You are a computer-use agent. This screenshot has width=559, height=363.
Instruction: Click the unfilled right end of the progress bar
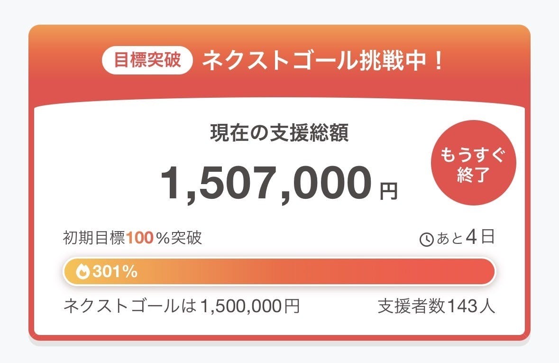coord(484,271)
